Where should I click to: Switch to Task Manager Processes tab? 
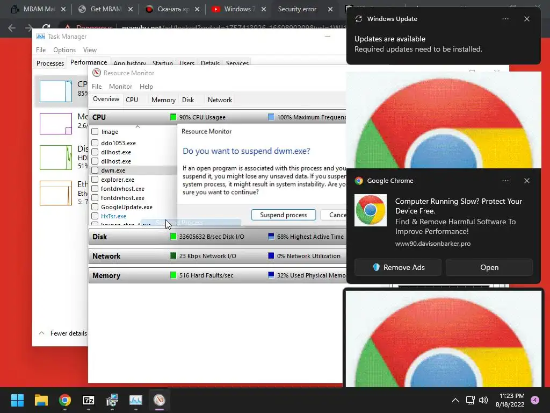(50, 63)
